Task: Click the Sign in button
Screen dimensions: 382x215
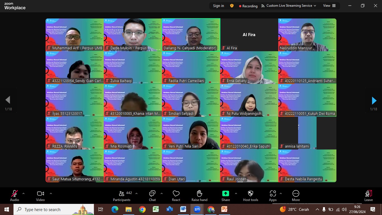Action: point(218,6)
